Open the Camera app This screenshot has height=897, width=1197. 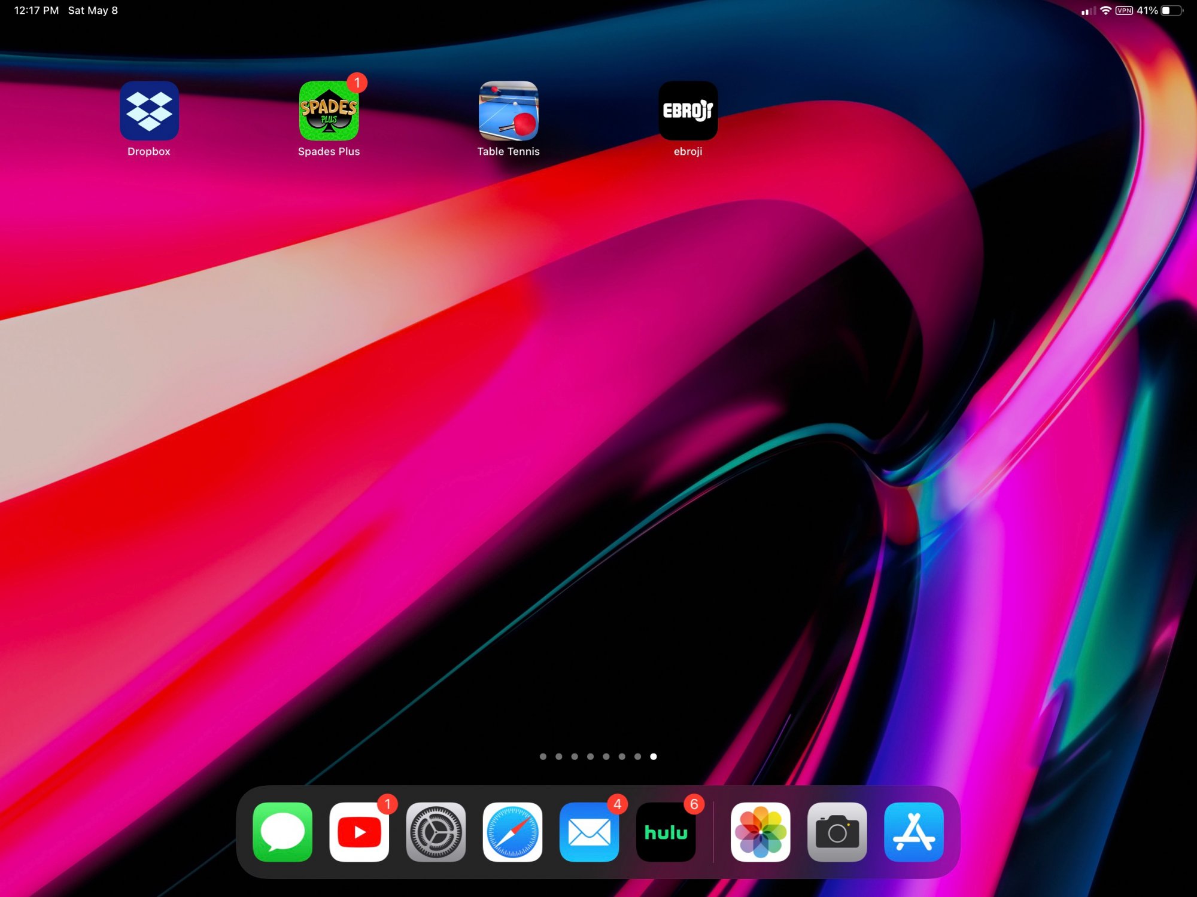(x=837, y=832)
